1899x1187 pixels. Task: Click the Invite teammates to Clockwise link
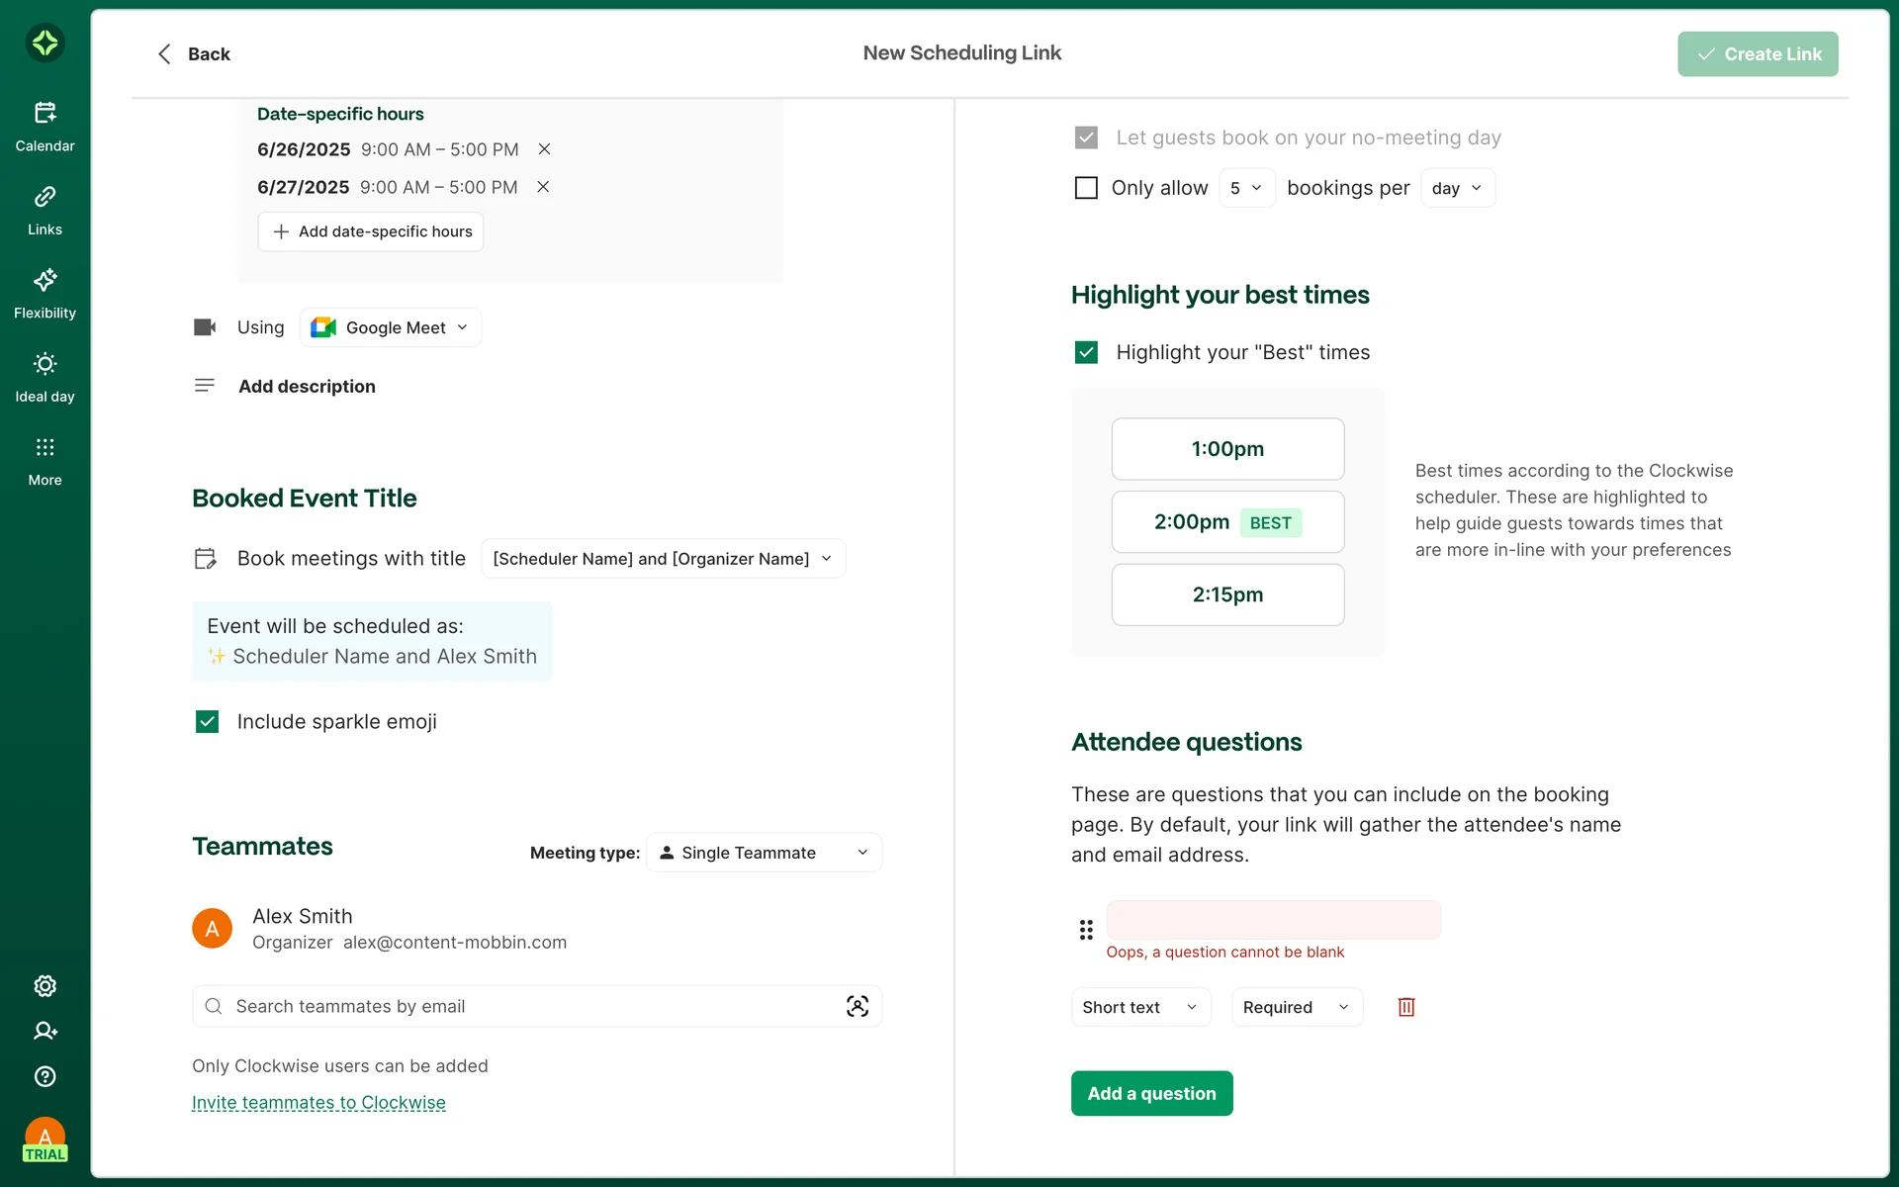318,1103
